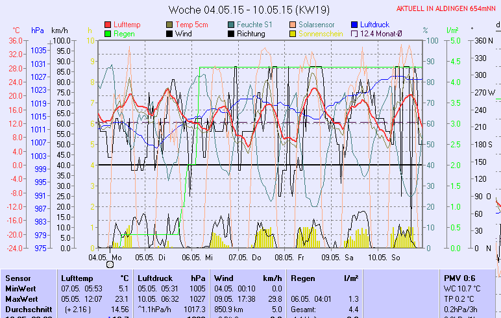Select the blue Luftdruck legend square
Viewport: 501px width, 318px height.
[355, 24]
